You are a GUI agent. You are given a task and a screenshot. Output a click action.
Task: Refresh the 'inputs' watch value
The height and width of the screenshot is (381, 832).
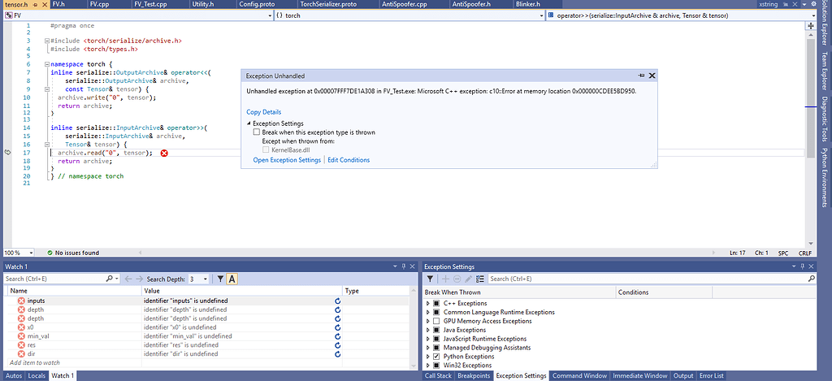pos(337,301)
